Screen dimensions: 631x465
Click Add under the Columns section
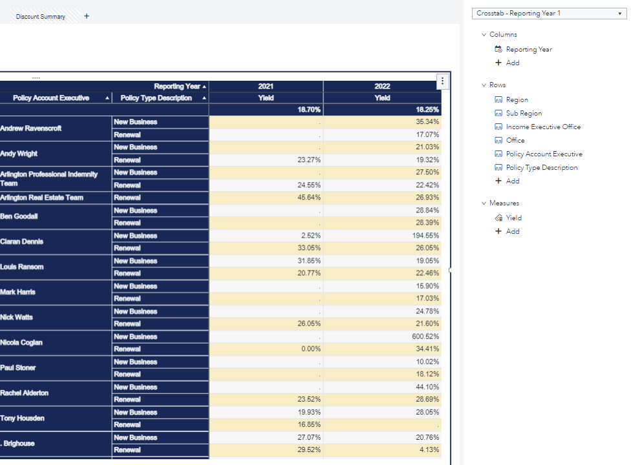pos(507,63)
